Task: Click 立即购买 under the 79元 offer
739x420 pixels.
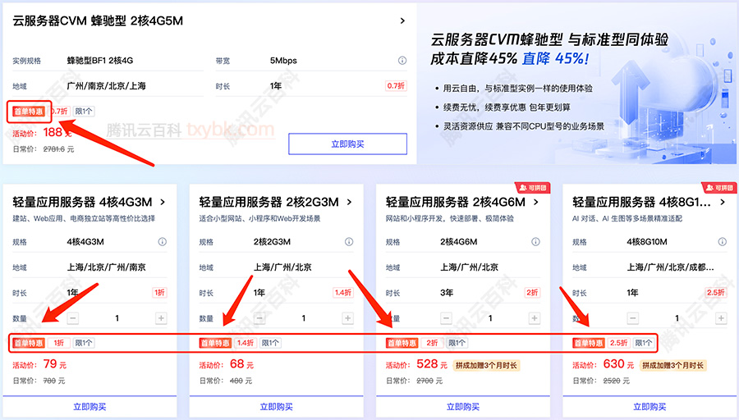Action: [x=90, y=406]
